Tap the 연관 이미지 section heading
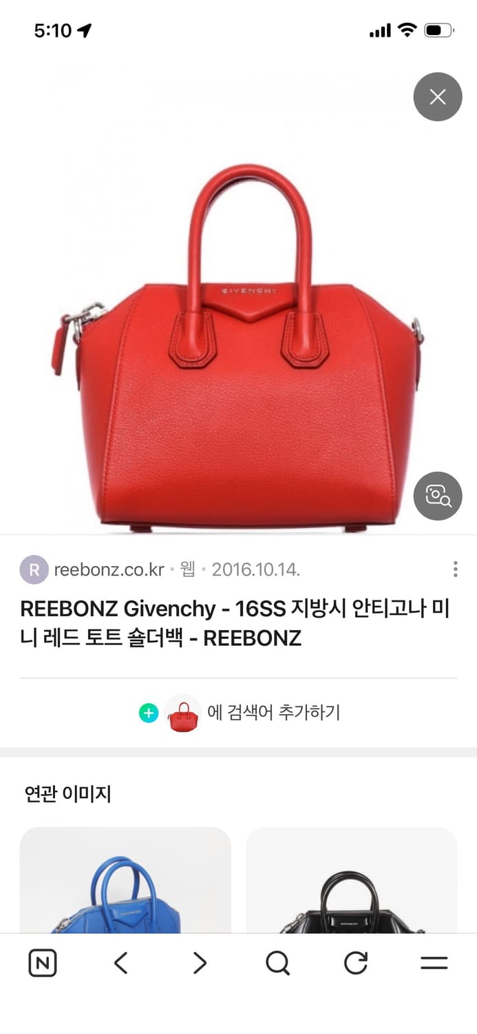This screenshot has width=477, height=1034. click(x=67, y=794)
